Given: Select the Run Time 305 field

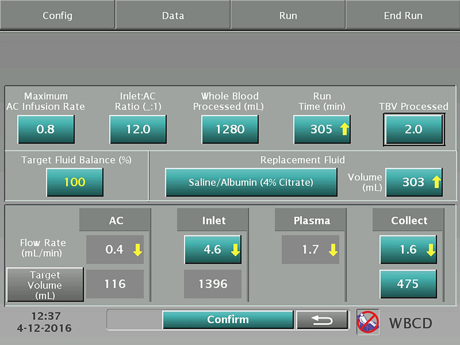Looking at the screenshot, I should click(322, 129).
